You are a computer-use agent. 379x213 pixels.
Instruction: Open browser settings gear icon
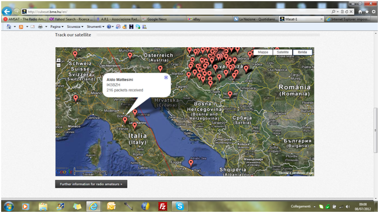[374, 12]
